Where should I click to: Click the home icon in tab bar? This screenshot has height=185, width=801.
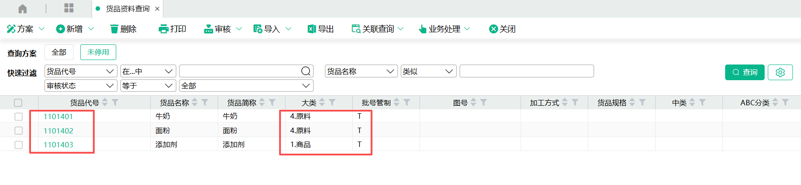pyautogui.click(x=22, y=9)
